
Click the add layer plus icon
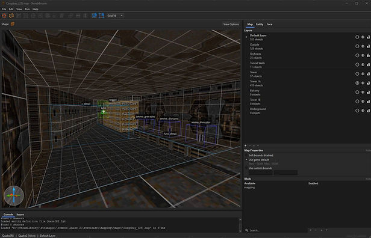pos(246,145)
